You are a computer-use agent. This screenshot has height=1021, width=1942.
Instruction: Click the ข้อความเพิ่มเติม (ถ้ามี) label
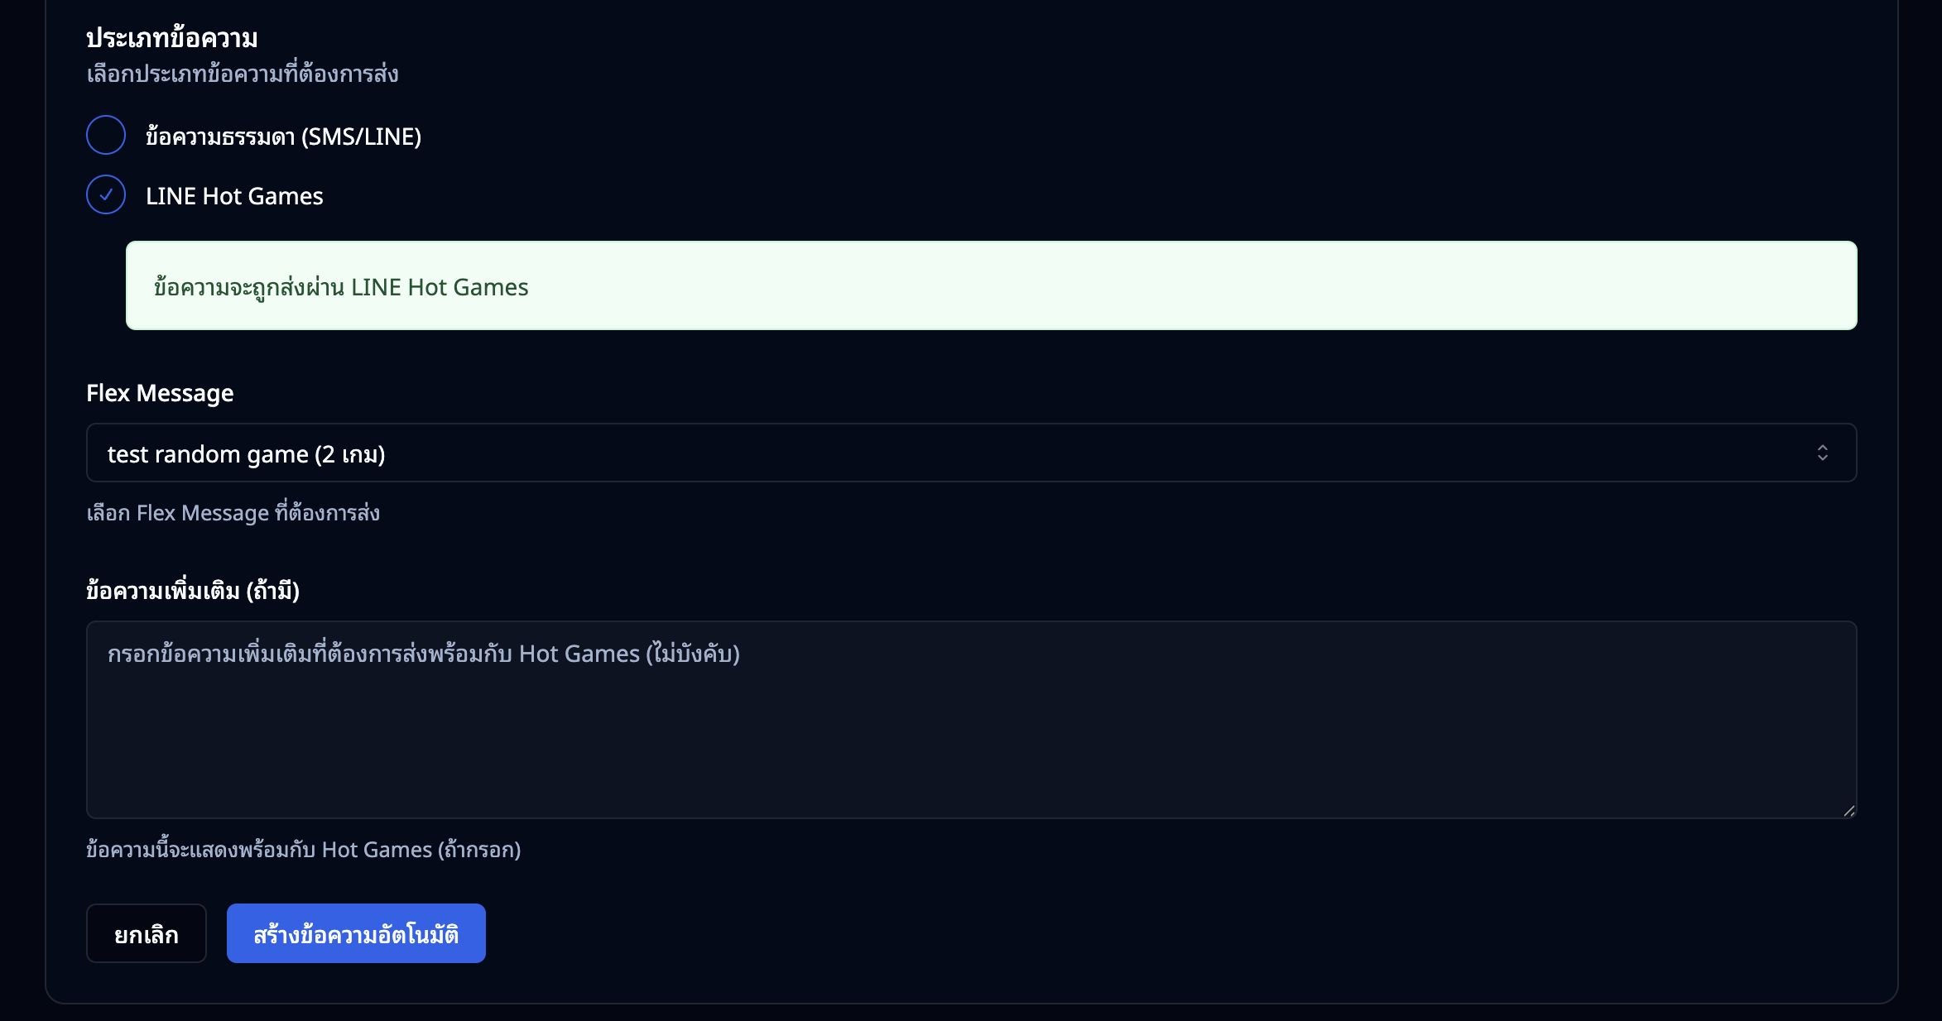(193, 591)
